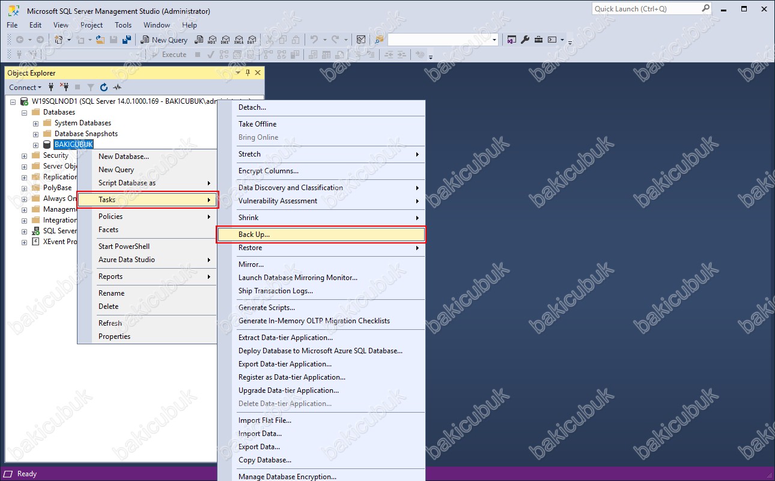
Task: Select Take Offline
Action: (321, 124)
